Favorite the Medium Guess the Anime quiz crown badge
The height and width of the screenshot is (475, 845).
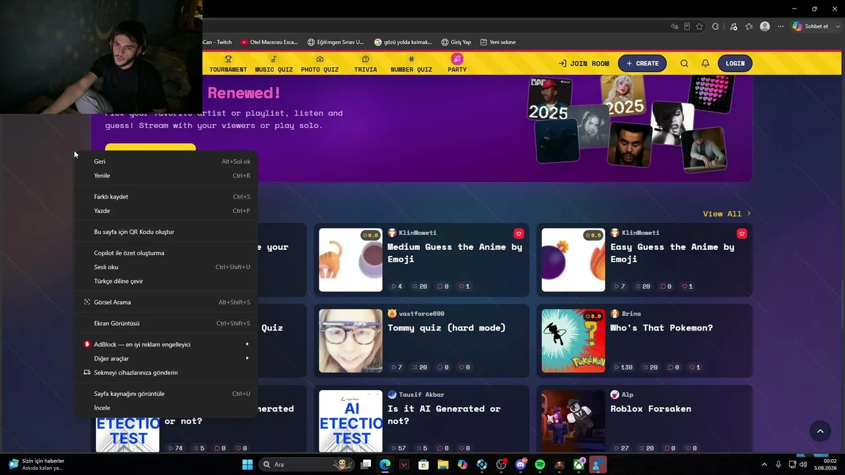point(519,234)
